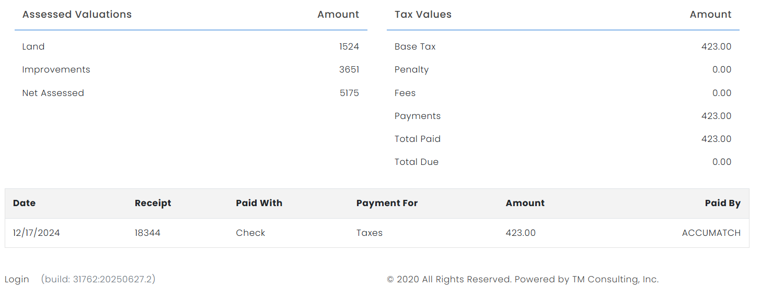Select the Total Due row label
784x287 pixels.
(417, 162)
